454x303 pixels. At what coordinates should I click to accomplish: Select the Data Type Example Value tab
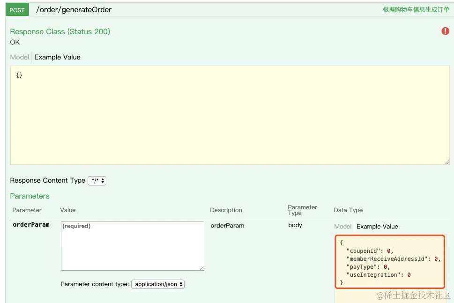377,226
